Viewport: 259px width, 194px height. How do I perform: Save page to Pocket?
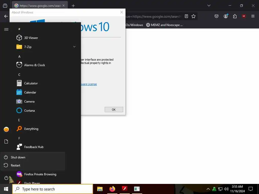point(217,16)
